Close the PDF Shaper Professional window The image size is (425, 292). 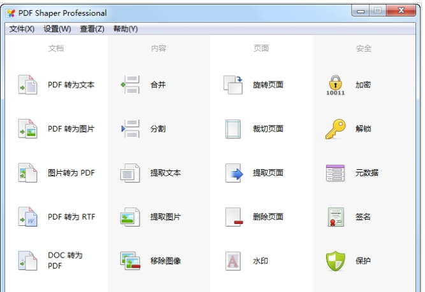tap(401, 11)
